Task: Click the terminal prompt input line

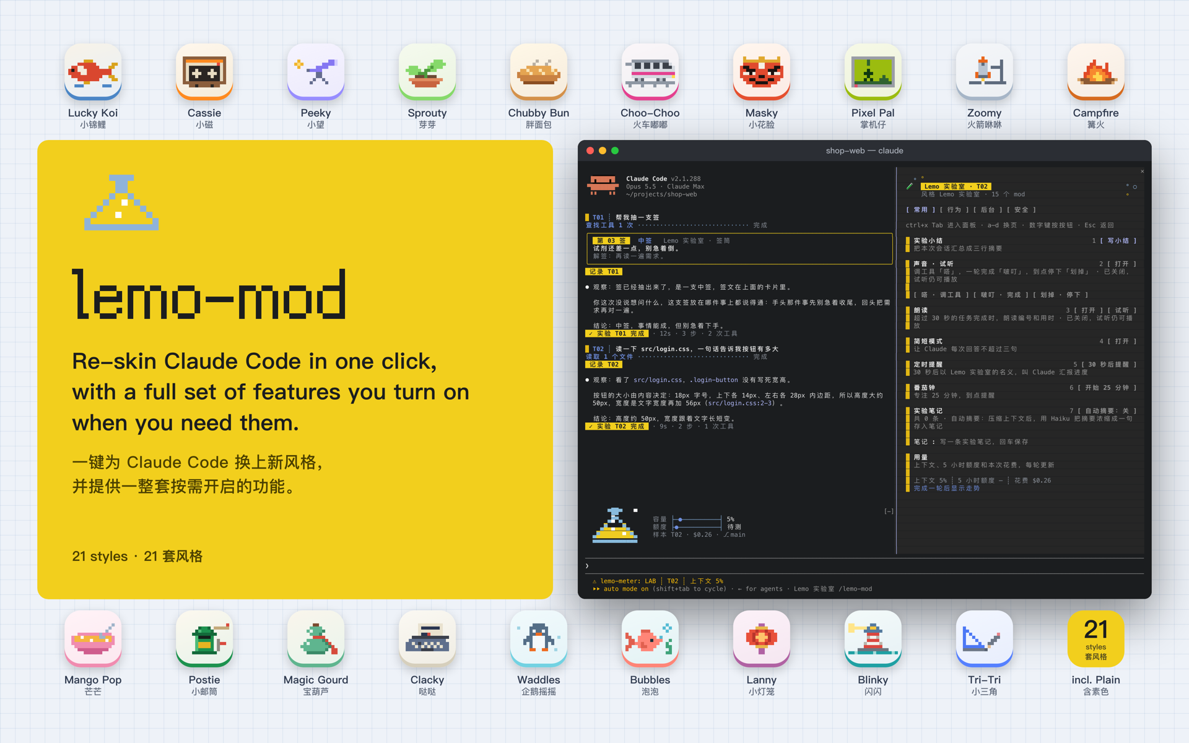Action: [864, 566]
